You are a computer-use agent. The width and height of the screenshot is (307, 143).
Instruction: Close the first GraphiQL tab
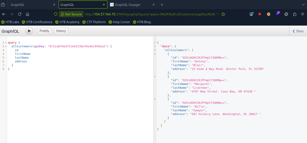tap(54, 5)
